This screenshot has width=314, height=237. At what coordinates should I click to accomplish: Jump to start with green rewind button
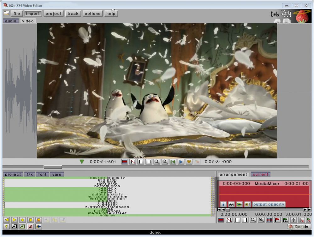click(173, 161)
